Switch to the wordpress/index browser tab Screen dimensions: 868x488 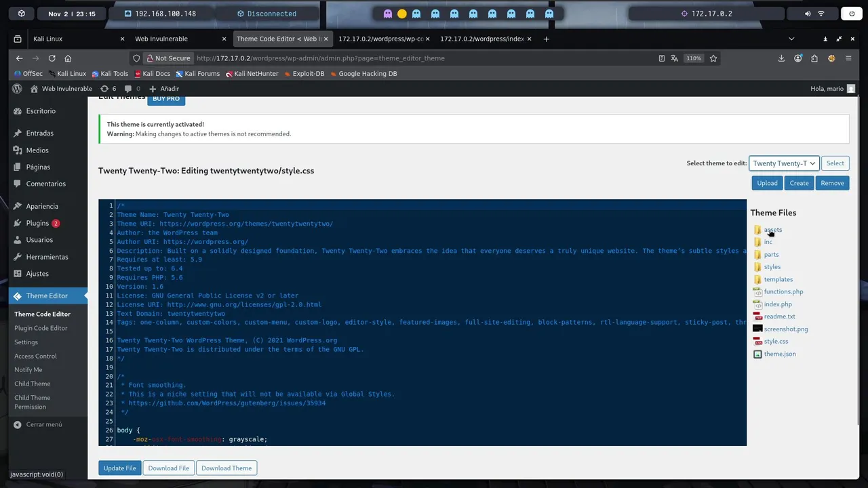pyautogui.click(x=486, y=39)
